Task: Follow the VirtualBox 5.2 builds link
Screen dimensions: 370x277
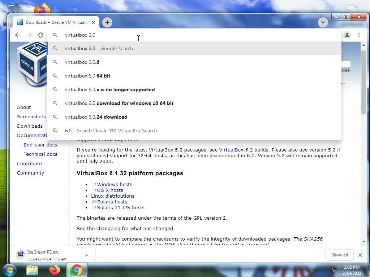Action: click(x=244, y=150)
